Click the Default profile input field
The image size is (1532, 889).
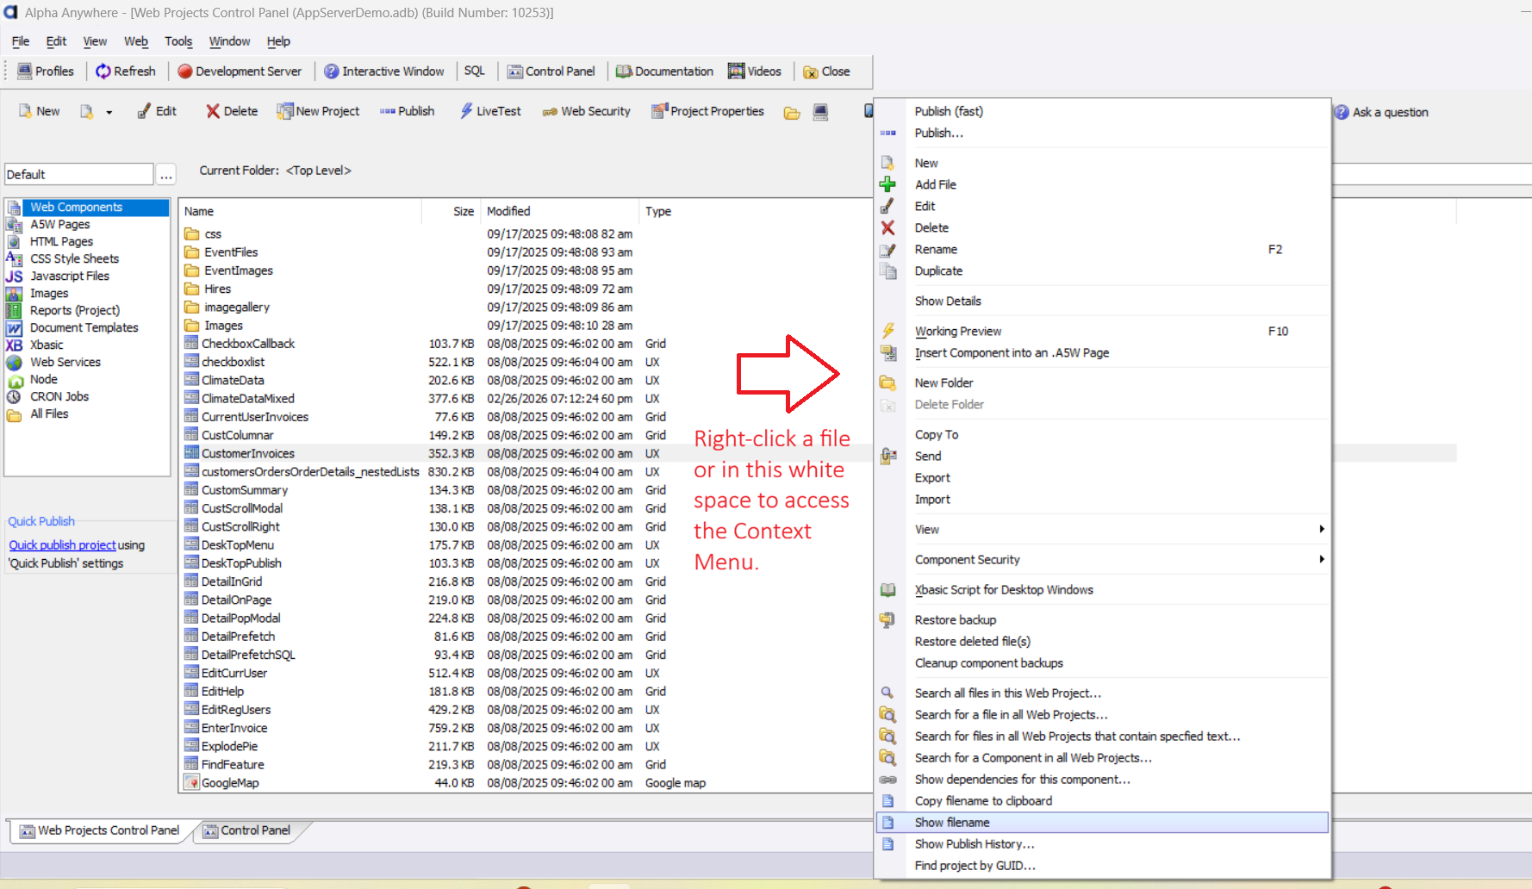pyautogui.click(x=78, y=174)
